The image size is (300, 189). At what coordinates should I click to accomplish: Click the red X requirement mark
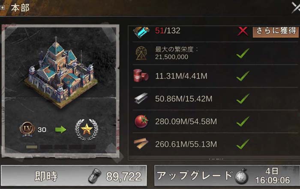[243, 31]
